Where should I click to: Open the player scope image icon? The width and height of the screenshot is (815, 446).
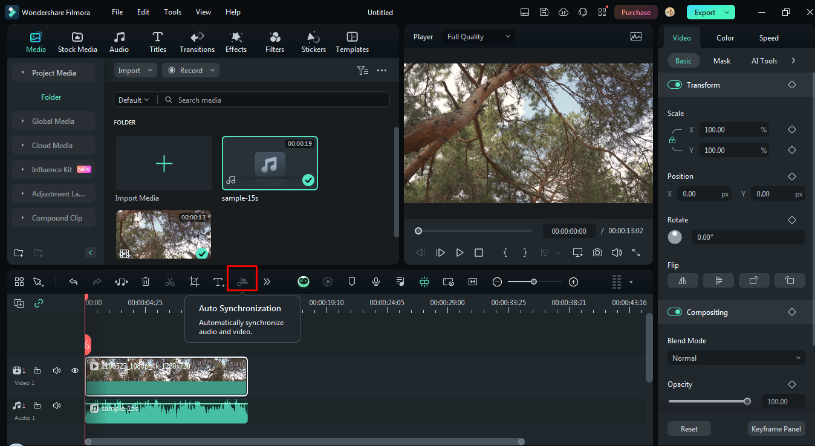click(636, 36)
